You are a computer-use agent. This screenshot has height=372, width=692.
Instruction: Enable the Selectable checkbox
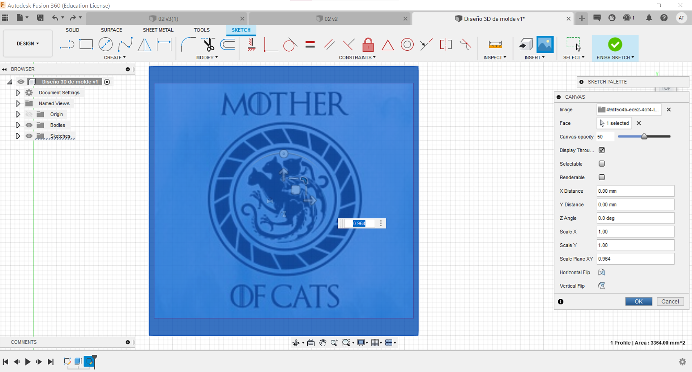pyautogui.click(x=602, y=164)
